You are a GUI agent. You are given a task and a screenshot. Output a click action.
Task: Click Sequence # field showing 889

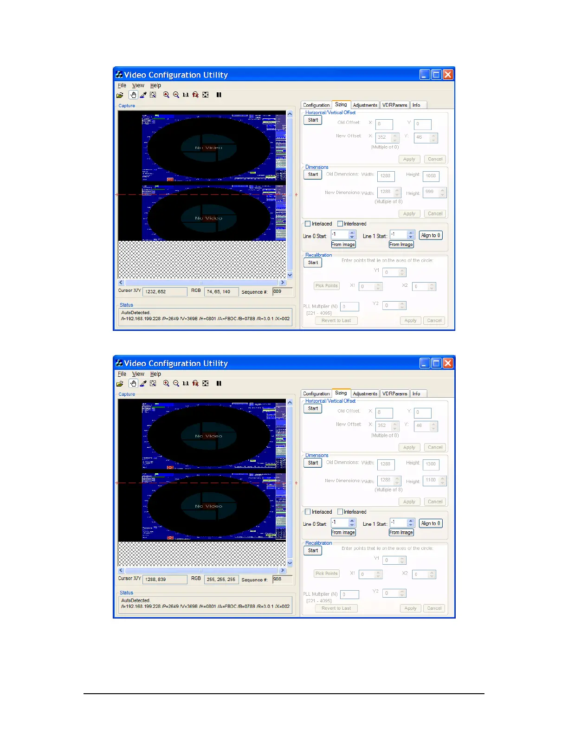tap(283, 292)
